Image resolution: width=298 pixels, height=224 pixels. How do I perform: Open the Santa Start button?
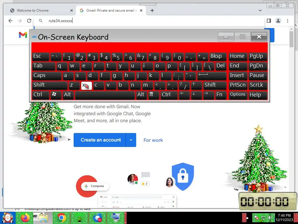8,218
